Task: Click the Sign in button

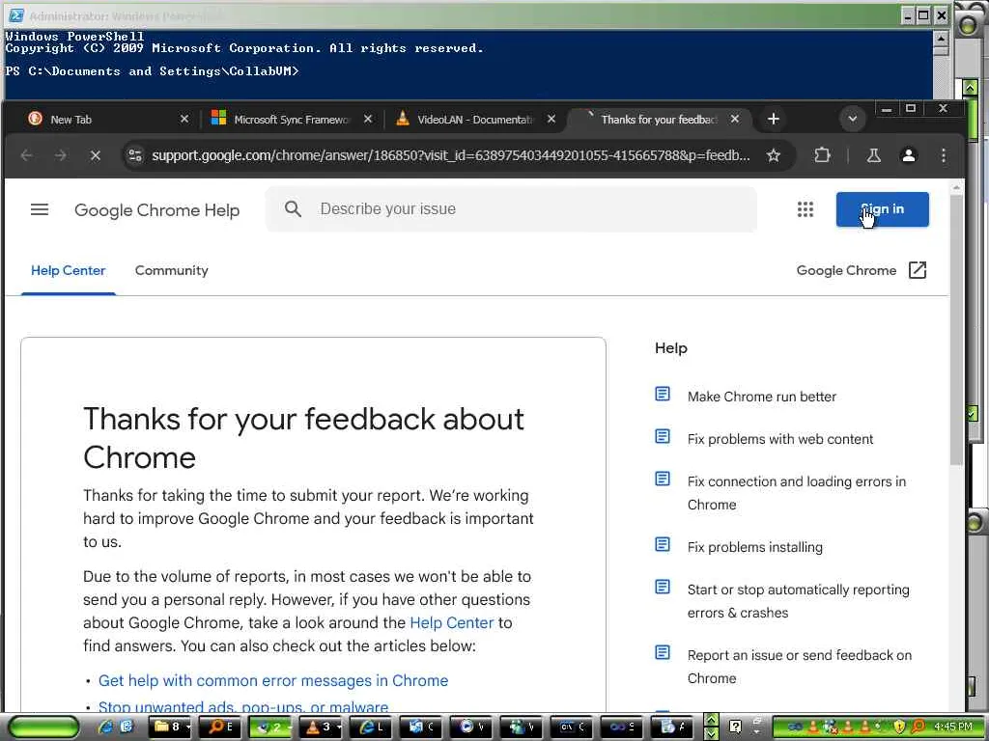Action: [882, 209]
